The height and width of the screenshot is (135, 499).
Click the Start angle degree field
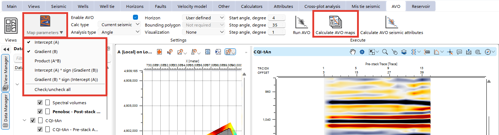coord(277,18)
